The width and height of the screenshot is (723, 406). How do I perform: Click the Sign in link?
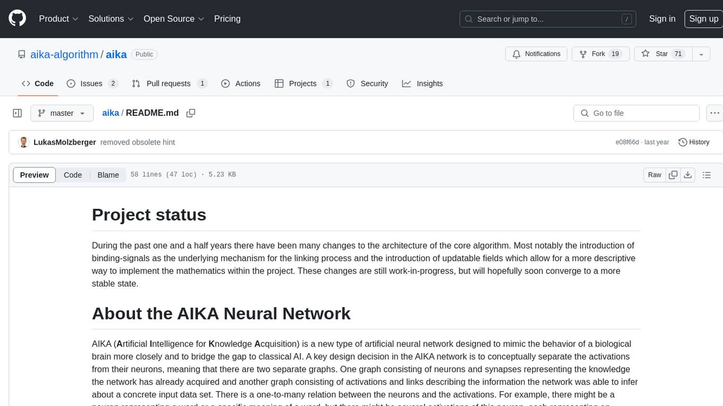[x=662, y=19]
